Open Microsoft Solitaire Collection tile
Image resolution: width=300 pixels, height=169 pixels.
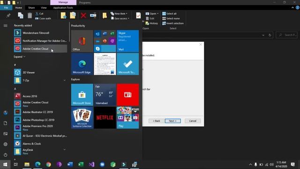tap(82, 118)
